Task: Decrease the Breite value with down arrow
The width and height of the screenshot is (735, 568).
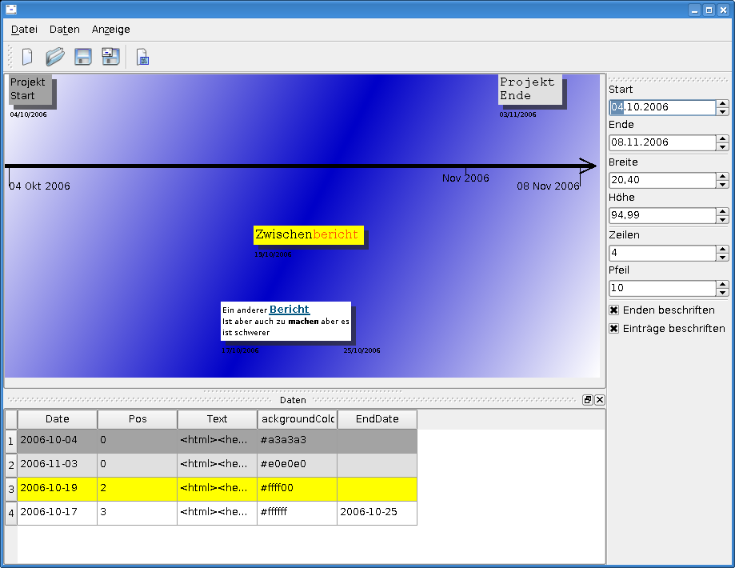Action: click(722, 185)
